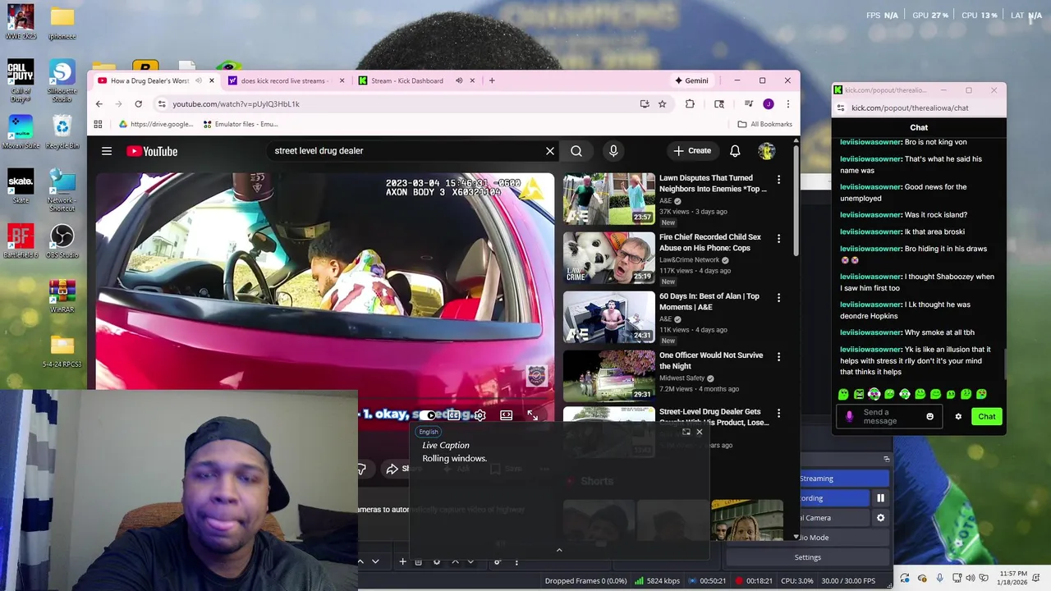Image resolution: width=1051 pixels, height=591 pixels.
Task: Open the YouTube account avatar menu
Action: (x=766, y=151)
